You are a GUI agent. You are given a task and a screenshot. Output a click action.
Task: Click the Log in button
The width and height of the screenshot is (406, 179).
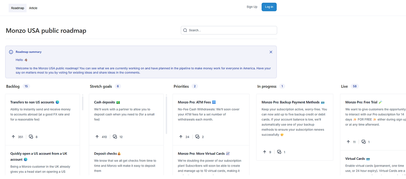click(269, 7)
